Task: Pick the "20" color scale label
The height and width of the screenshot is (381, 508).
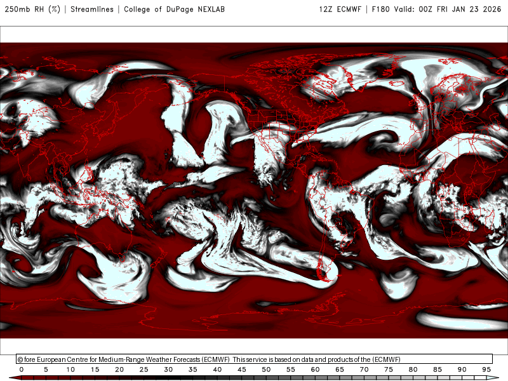Action: pos(119,370)
